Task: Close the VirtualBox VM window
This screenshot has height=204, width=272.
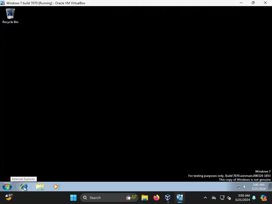Action: click(265, 3)
